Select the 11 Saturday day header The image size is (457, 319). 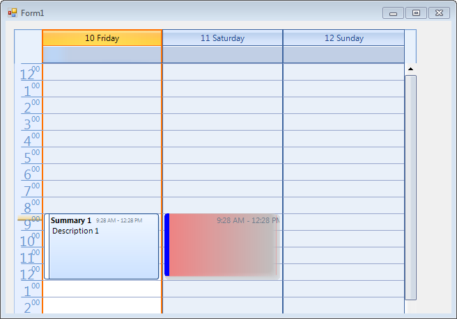click(222, 38)
